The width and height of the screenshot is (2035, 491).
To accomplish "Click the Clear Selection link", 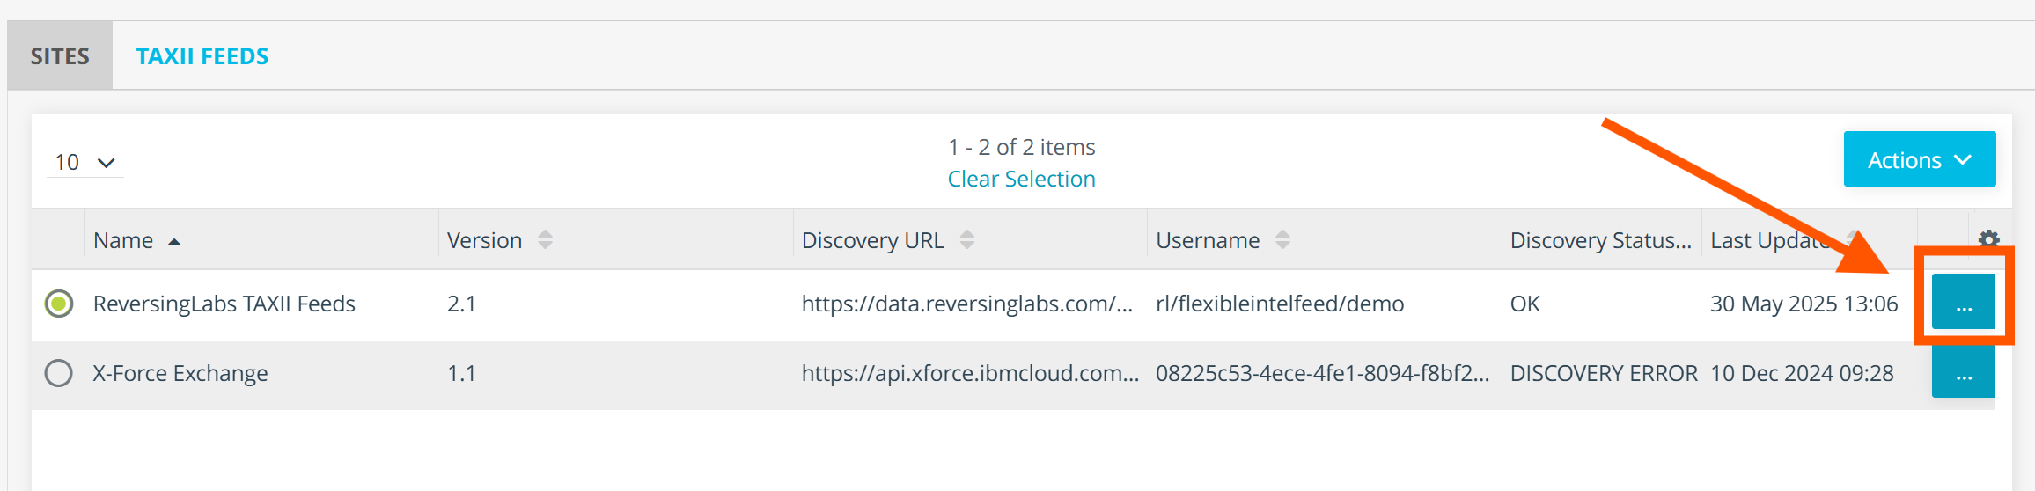I will pyautogui.click(x=1021, y=179).
